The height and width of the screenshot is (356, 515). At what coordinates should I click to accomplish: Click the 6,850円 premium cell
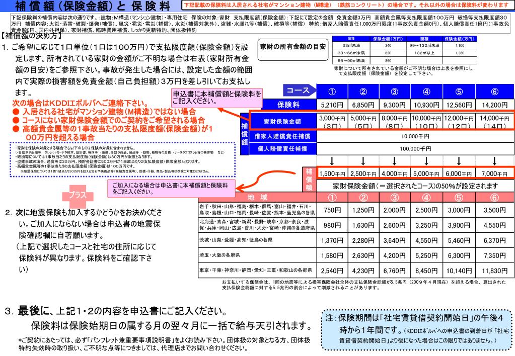[363, 105]
